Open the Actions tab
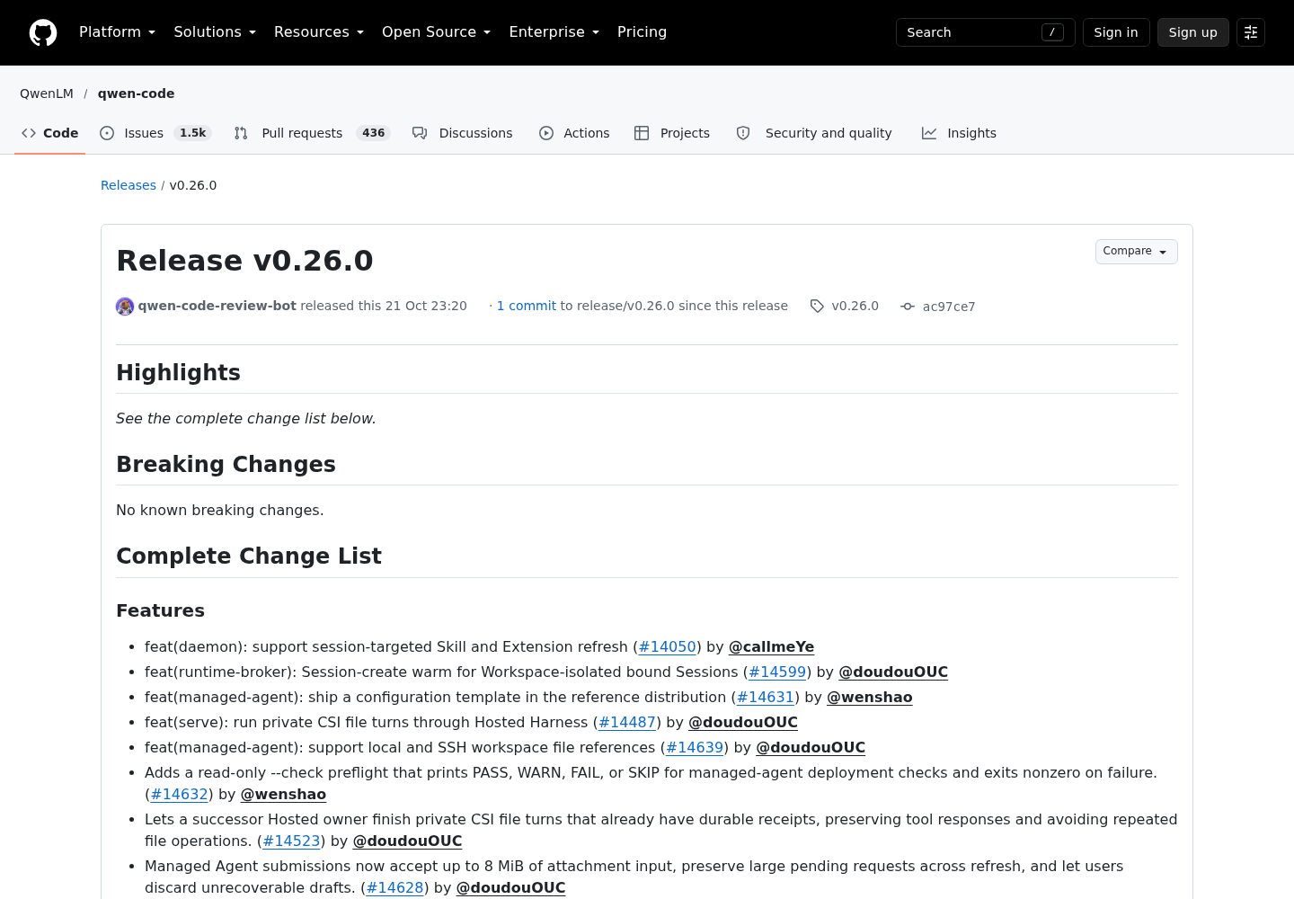Image resolution: width=1294 pixels, height=899 pixels. (574, 133)
